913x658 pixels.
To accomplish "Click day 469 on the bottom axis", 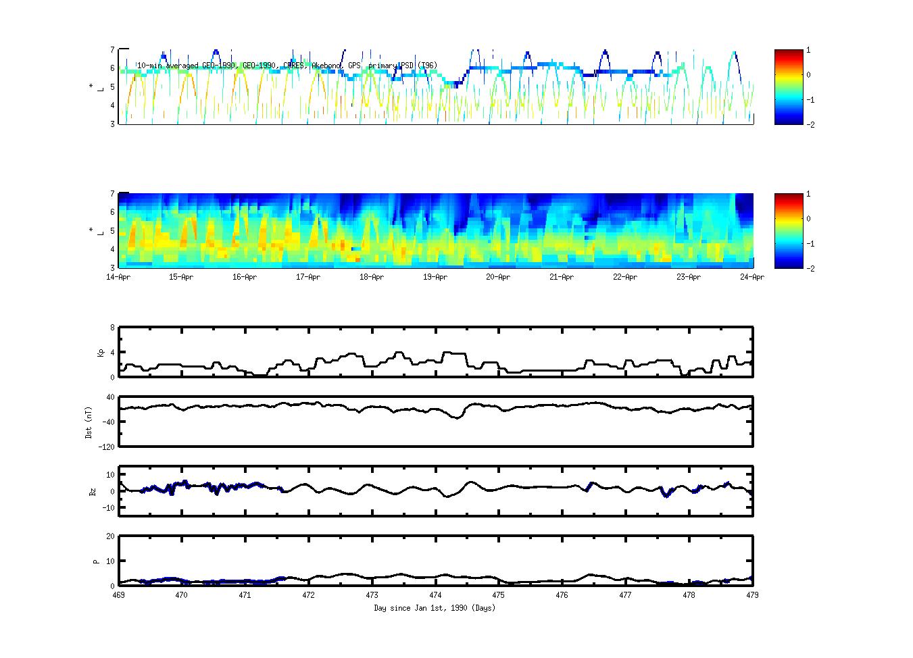I will (x=118, y=596).
